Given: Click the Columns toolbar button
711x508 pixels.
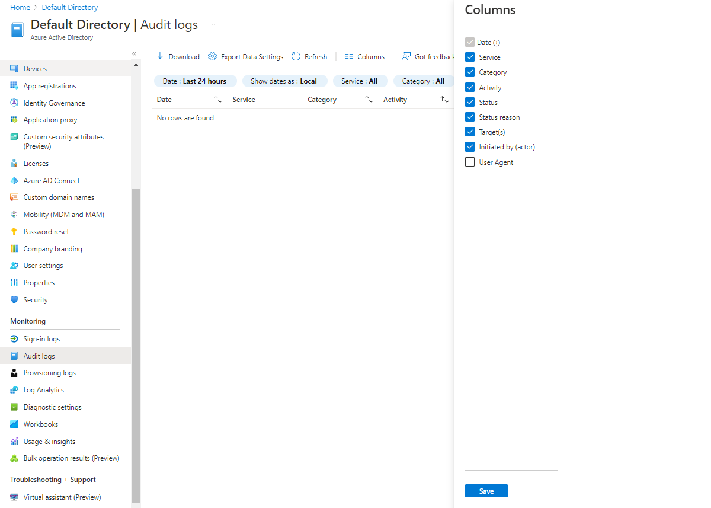Looking at the screenshot, I should click(364, 57).
